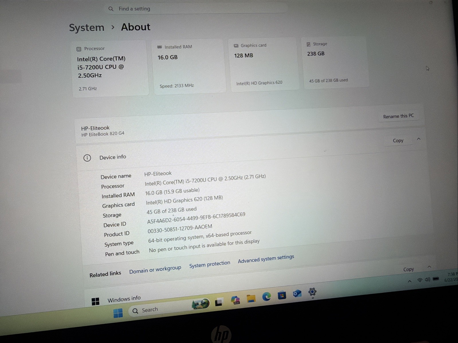Click the battery status tray icon

[x=436, y=279]
